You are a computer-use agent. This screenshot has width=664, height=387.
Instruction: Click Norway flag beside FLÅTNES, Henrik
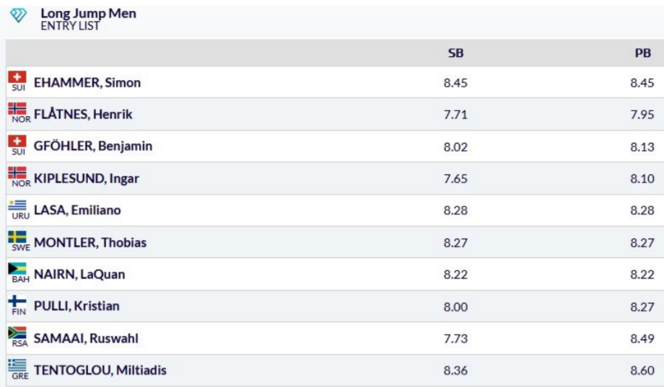(x=17, y=110)
